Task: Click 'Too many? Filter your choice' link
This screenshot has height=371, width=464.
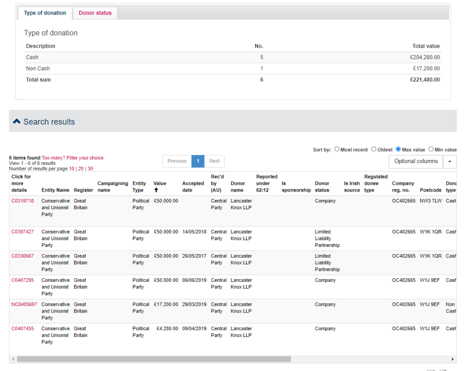Action: click(72, 158)
